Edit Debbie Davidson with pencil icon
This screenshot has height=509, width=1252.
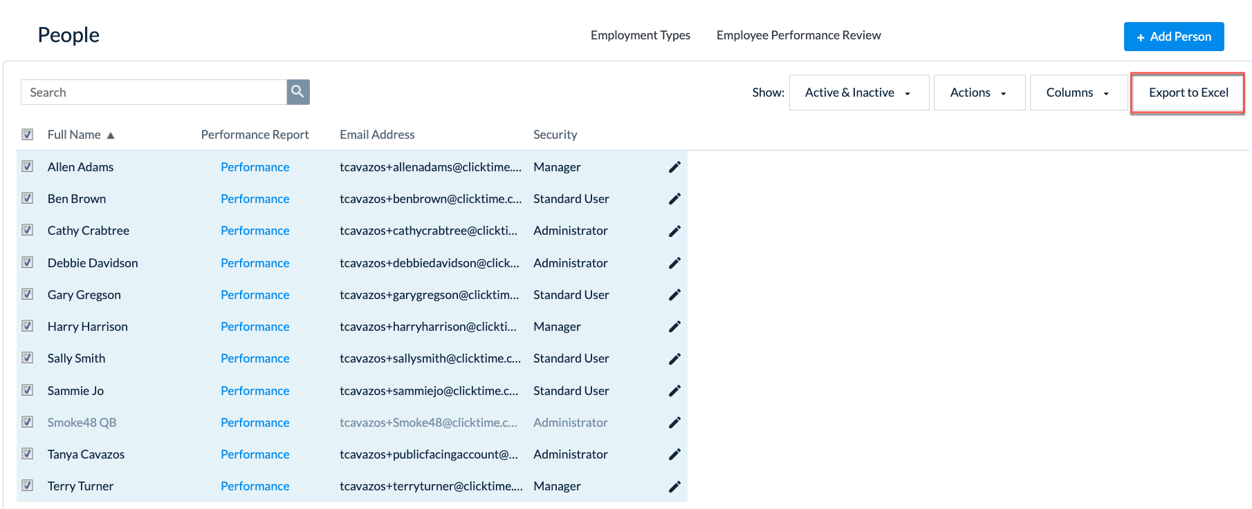click(x=674, y=263)
